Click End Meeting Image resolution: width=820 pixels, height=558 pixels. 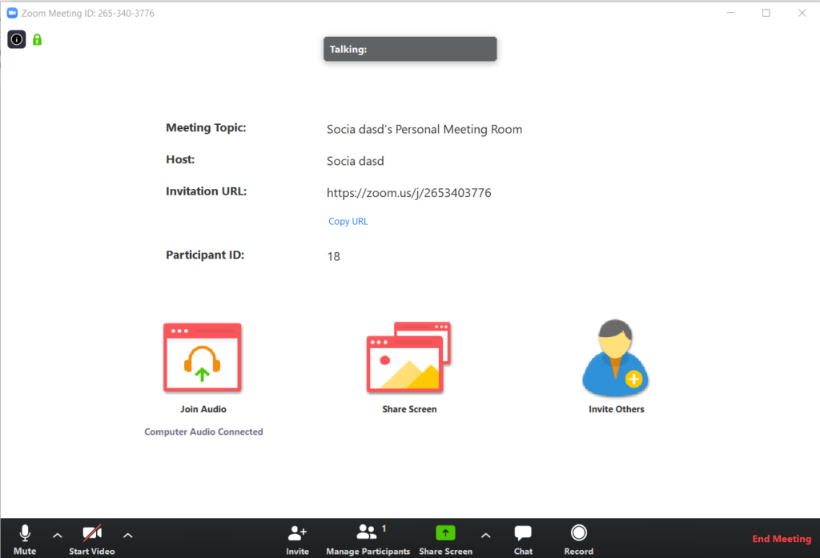[x=782, y=539]
